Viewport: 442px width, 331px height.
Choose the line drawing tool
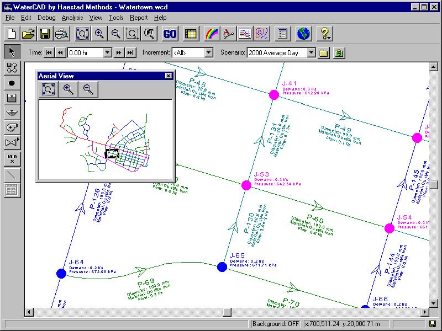click(x=12, y=175)
